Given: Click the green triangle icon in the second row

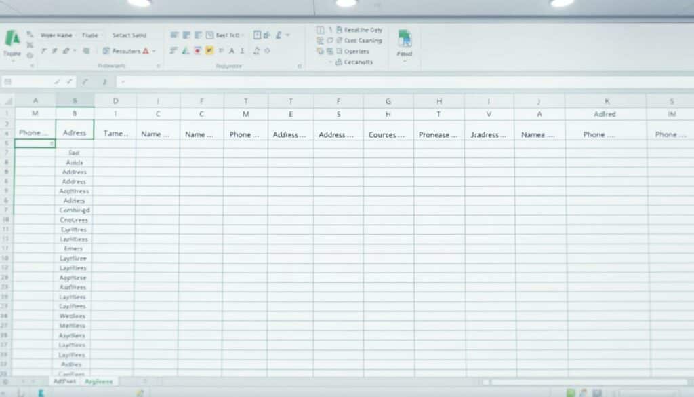Looking at the screenshot, I should (x=186, y=51).
